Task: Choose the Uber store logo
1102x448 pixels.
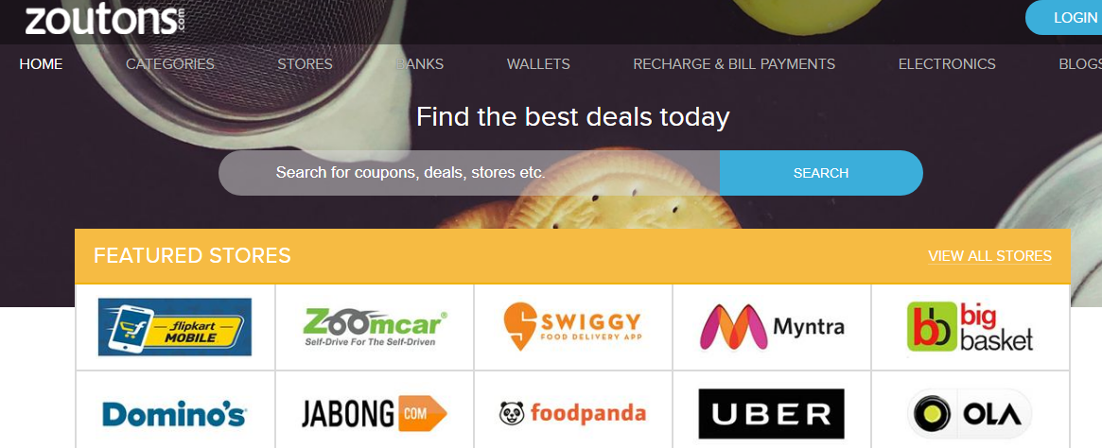Action: (772, 414)
